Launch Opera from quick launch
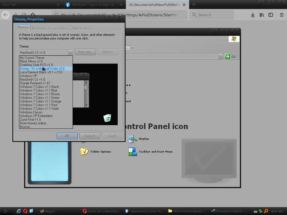287x215 pixels. click(x=25, y=211)
